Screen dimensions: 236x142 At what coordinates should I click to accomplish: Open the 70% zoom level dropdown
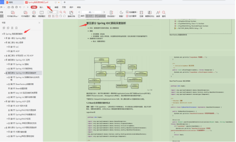[x=57, y=12]
